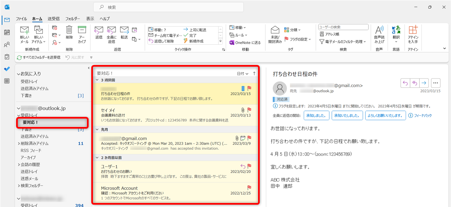This screenshot has width=451, height=207.
Task: Click the フィードバック link
Action: pos(419,116)
